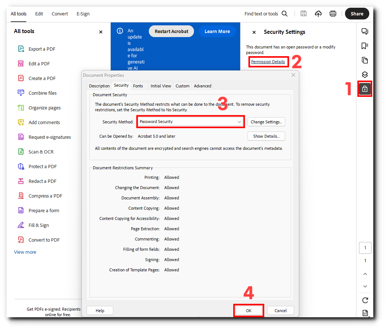Select the Add comments tool
385x329 pixels.
click(39, 122)
